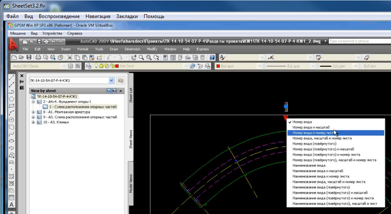Image resolution: width=391 pixels, height=214 pixels.
Task: Click the Plot (printer) icon in toolbar
Action: 38,57
